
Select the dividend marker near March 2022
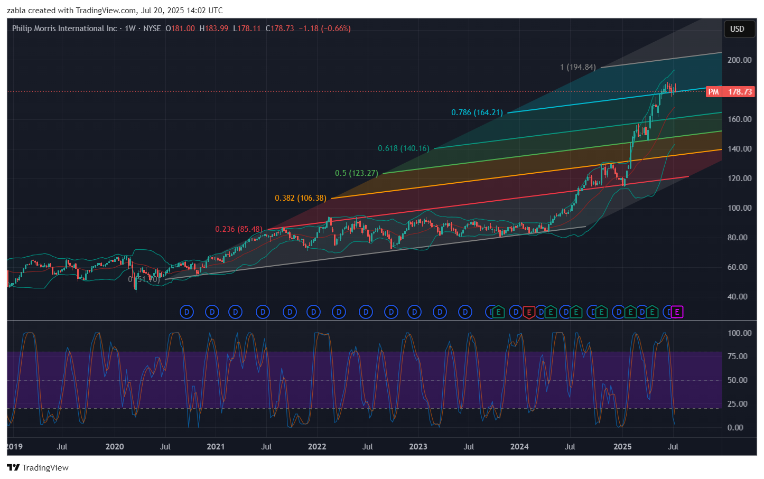click(x=339, y=312)
